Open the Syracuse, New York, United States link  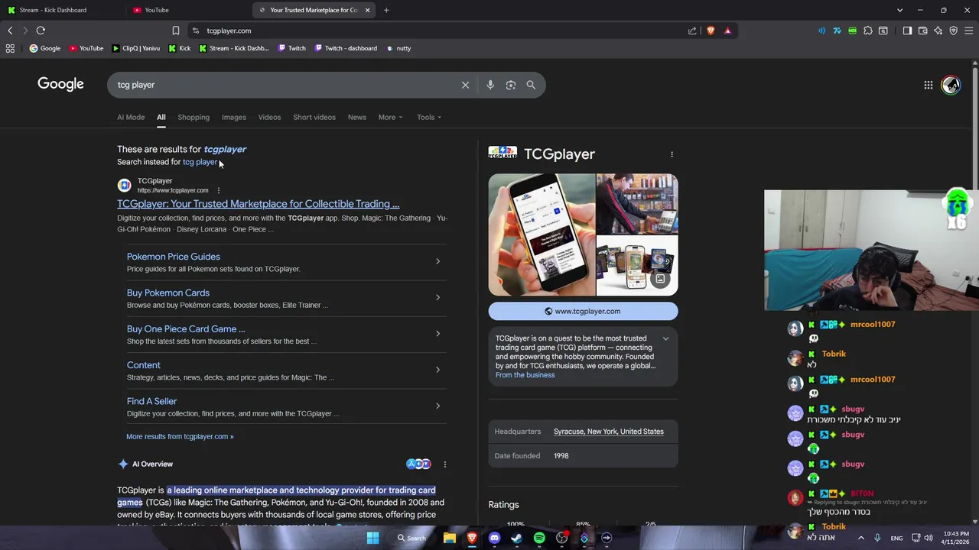[x=609, y=432]
